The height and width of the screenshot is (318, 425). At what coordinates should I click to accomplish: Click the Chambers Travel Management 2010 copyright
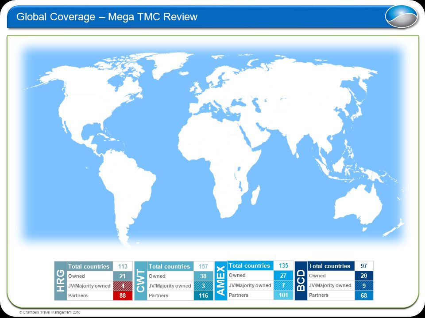[50, 312]
